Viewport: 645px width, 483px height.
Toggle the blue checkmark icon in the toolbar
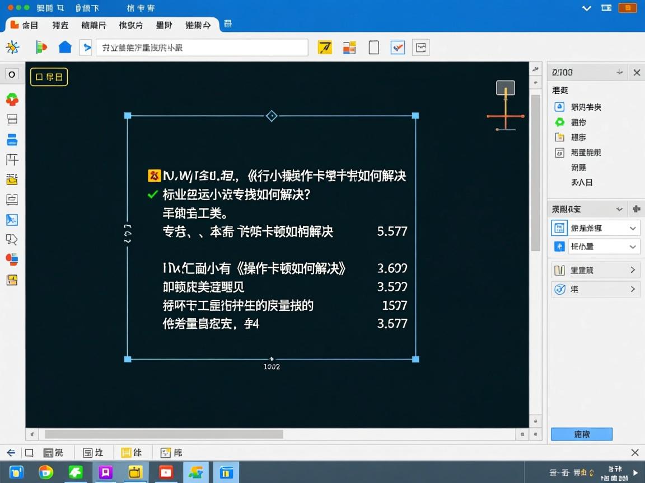[398, 48]
